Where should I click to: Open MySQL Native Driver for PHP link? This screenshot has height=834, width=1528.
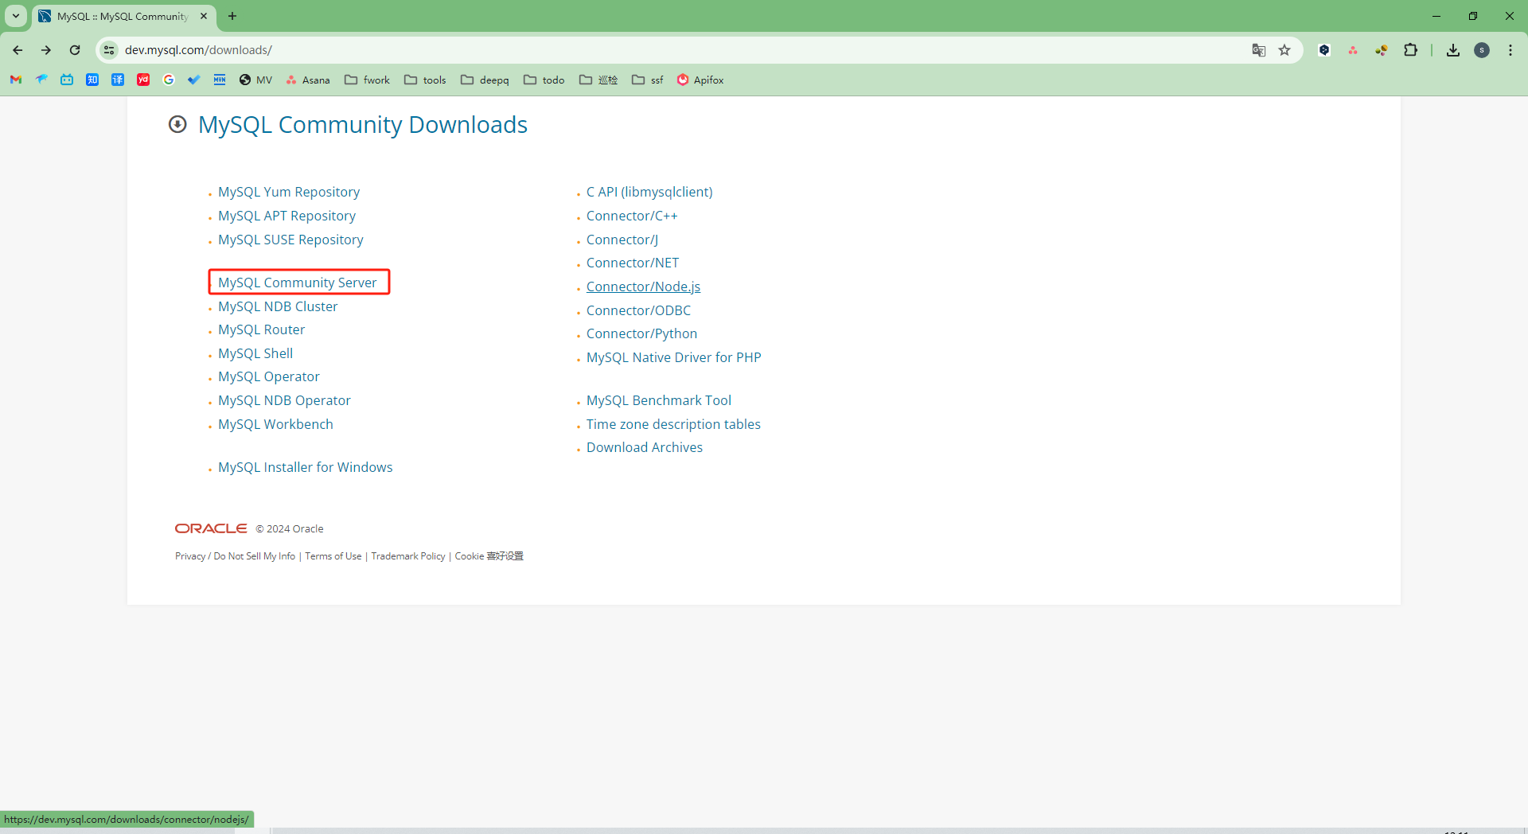click(674, 357)
